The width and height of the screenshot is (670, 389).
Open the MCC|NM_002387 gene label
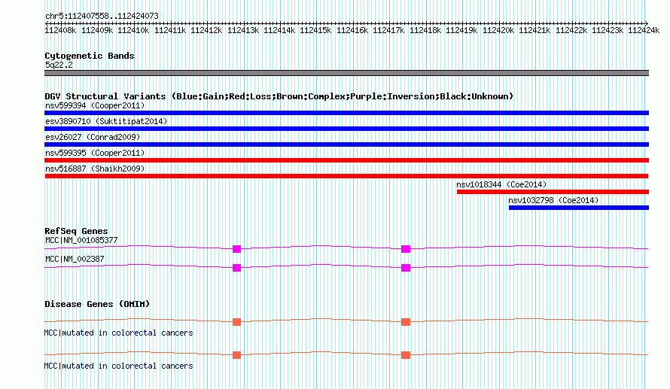tap(75, 259)
